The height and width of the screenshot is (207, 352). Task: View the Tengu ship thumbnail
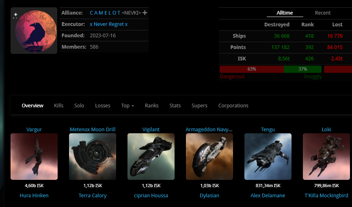pos(268,157)
